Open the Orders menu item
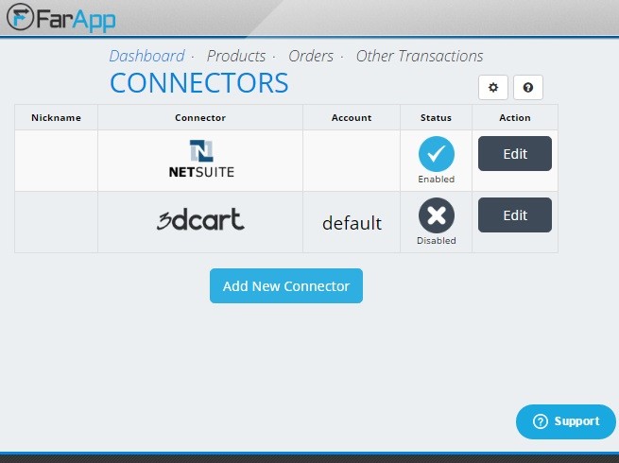619x463 pixels. coord(311,56)
